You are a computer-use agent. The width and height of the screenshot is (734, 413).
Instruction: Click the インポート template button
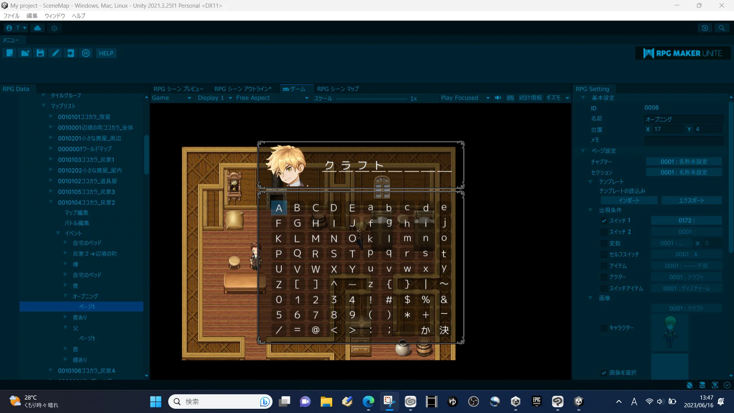click(x=629, y=200)
